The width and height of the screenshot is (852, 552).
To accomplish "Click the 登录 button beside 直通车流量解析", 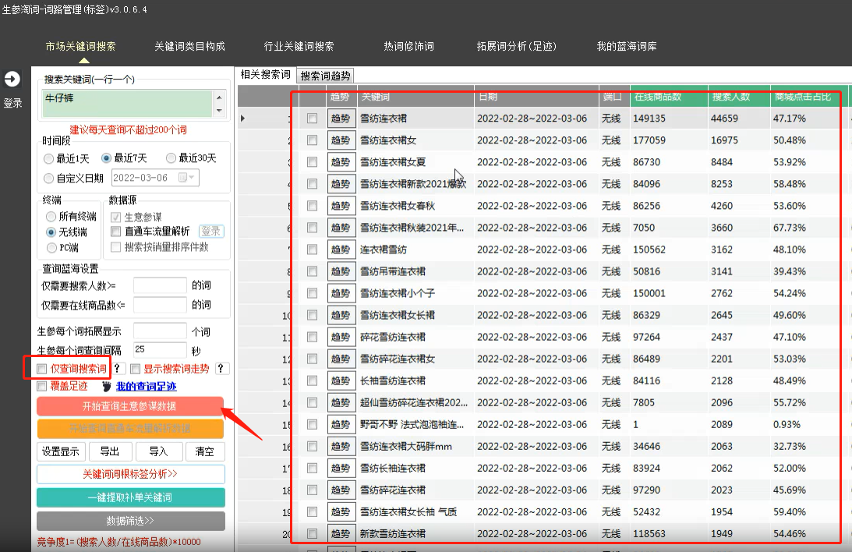I will pyautogui.click(x=211, y=232).
